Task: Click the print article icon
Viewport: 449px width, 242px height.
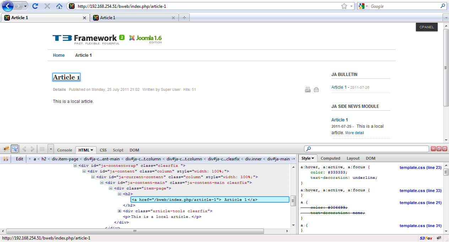Action: pos(308,90)
